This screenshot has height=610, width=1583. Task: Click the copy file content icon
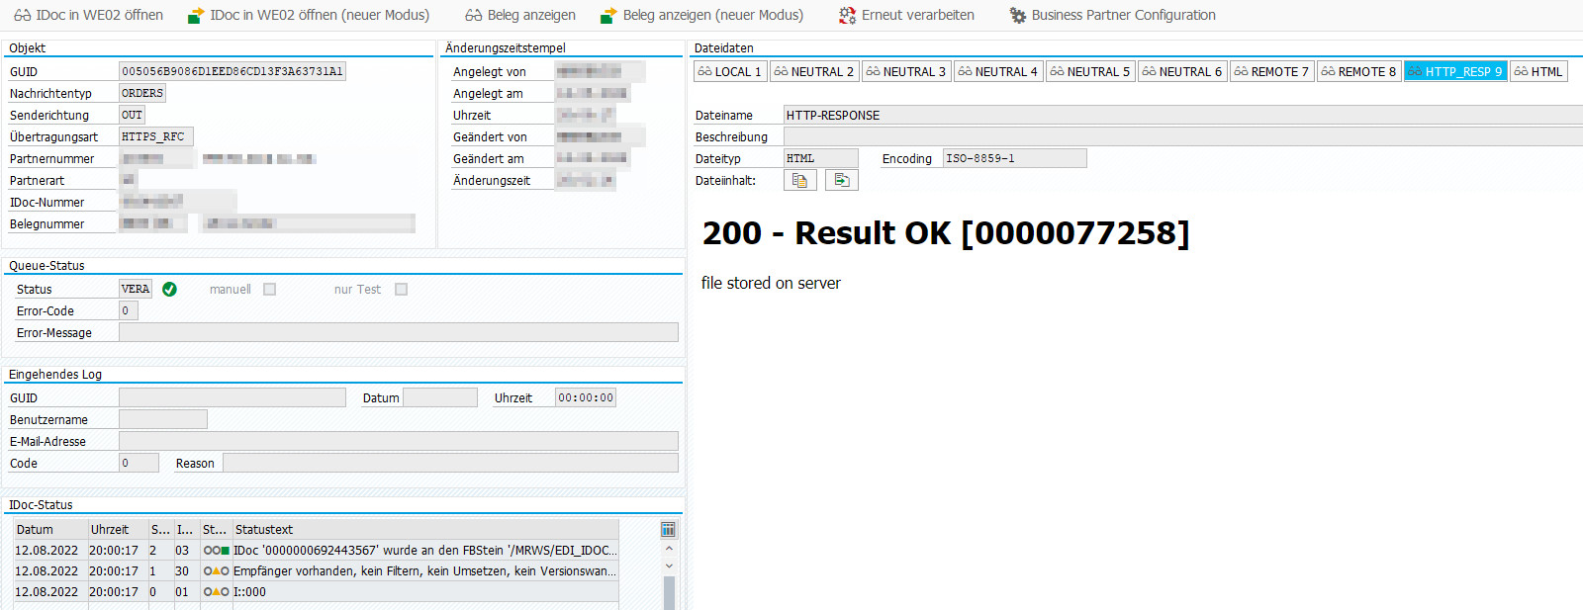coord(799,180)
